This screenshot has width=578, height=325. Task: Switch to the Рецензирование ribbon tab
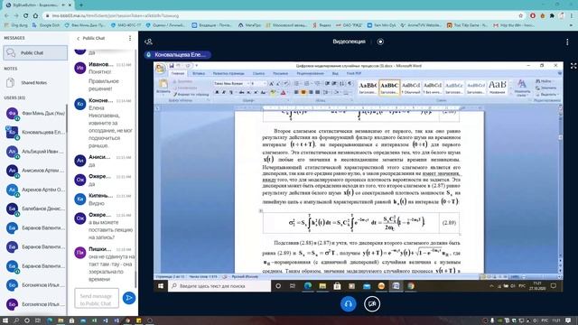pos(310,73)
